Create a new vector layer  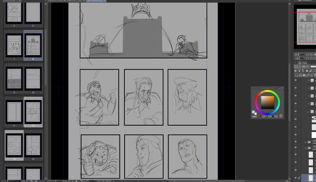click(301, 75)
